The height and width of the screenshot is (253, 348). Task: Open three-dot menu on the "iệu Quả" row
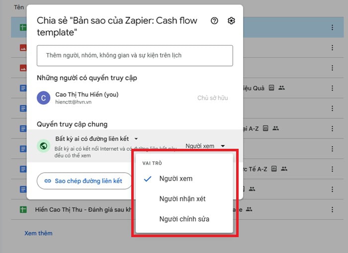click(332, 88)
